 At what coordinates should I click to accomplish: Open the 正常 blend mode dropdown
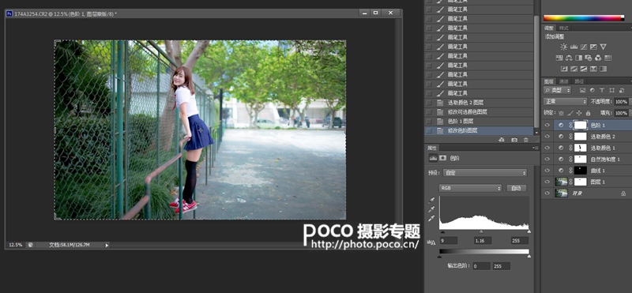[565, 102]
